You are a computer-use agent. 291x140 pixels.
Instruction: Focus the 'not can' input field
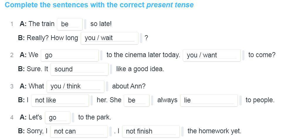tap(79, 131)
